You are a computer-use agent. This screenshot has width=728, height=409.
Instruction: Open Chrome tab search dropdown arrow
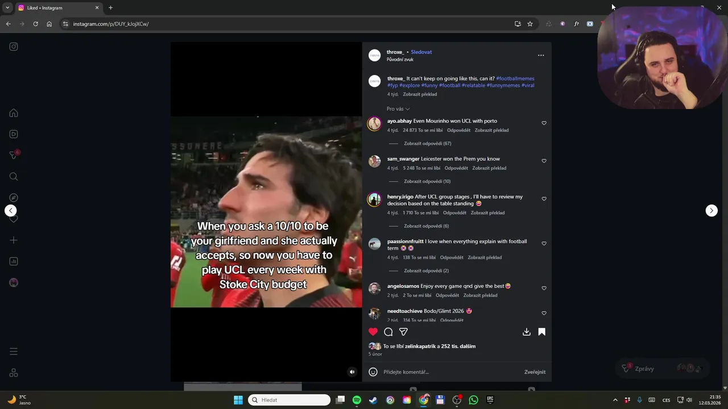coord(7,8)
